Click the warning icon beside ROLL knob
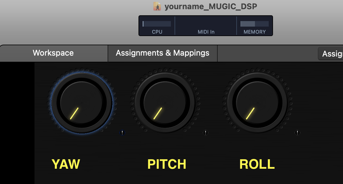Image resolution: width=343 pixels, height=184 pixels. coord(297,133)
